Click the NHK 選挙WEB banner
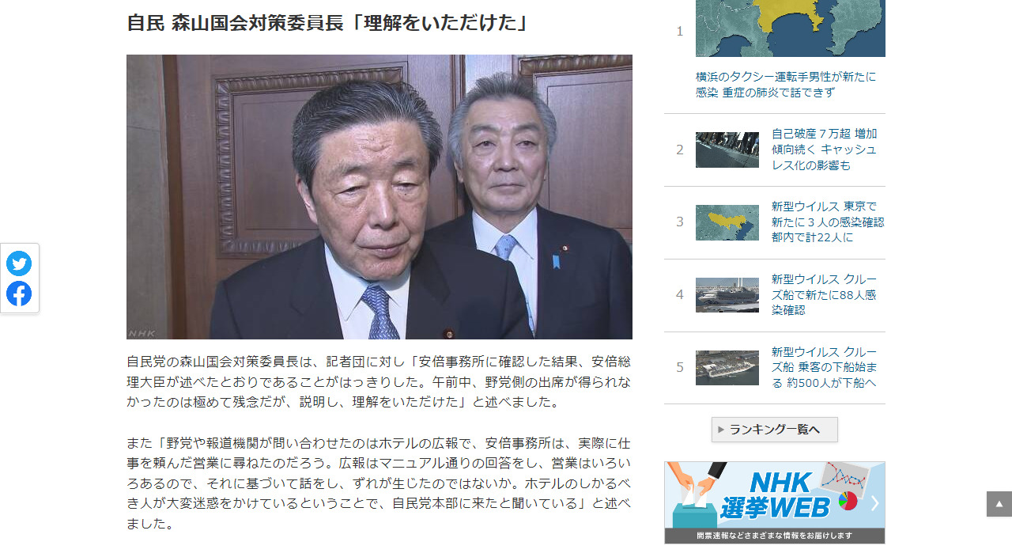Viewport: 1012px width, 557px height. tap(775, 502)
